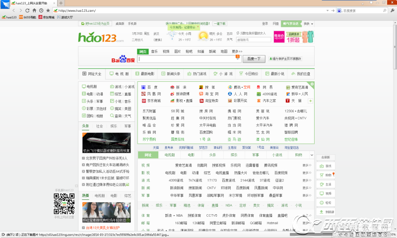Expand more links in 游戏 row
Viewport: 397px width, 238px height.
tap(307, 180)
